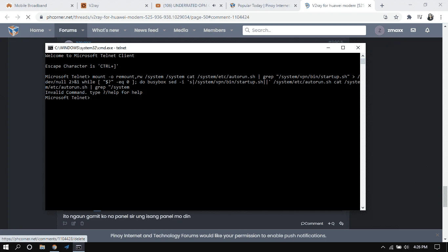This screenshot has height=252, width=448.
Task: Click the zmaxx username link
Action: (x=395, y=30)
